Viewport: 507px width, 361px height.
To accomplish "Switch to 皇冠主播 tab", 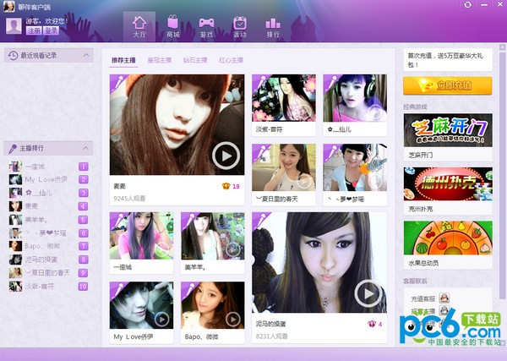I will pyautogui.click(x=160, y=60).
